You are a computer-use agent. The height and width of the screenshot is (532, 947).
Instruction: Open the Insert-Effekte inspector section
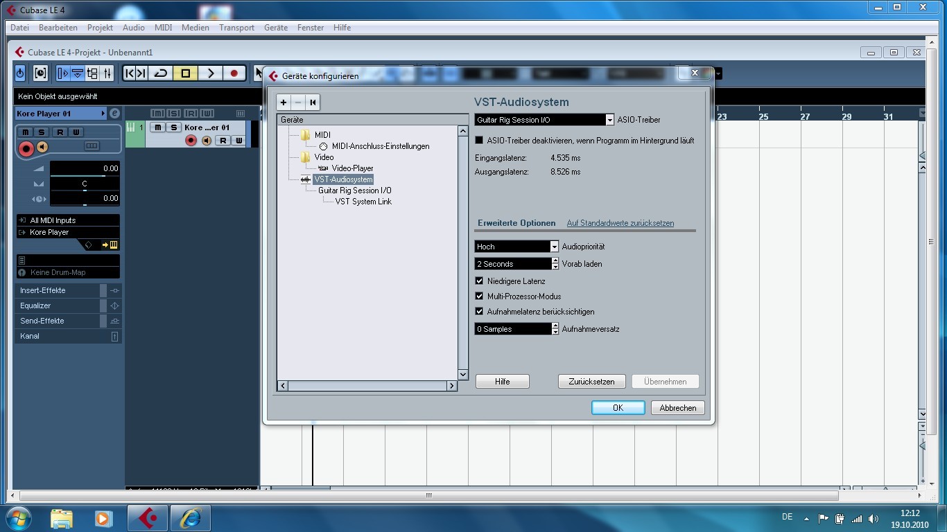[68, 290]
